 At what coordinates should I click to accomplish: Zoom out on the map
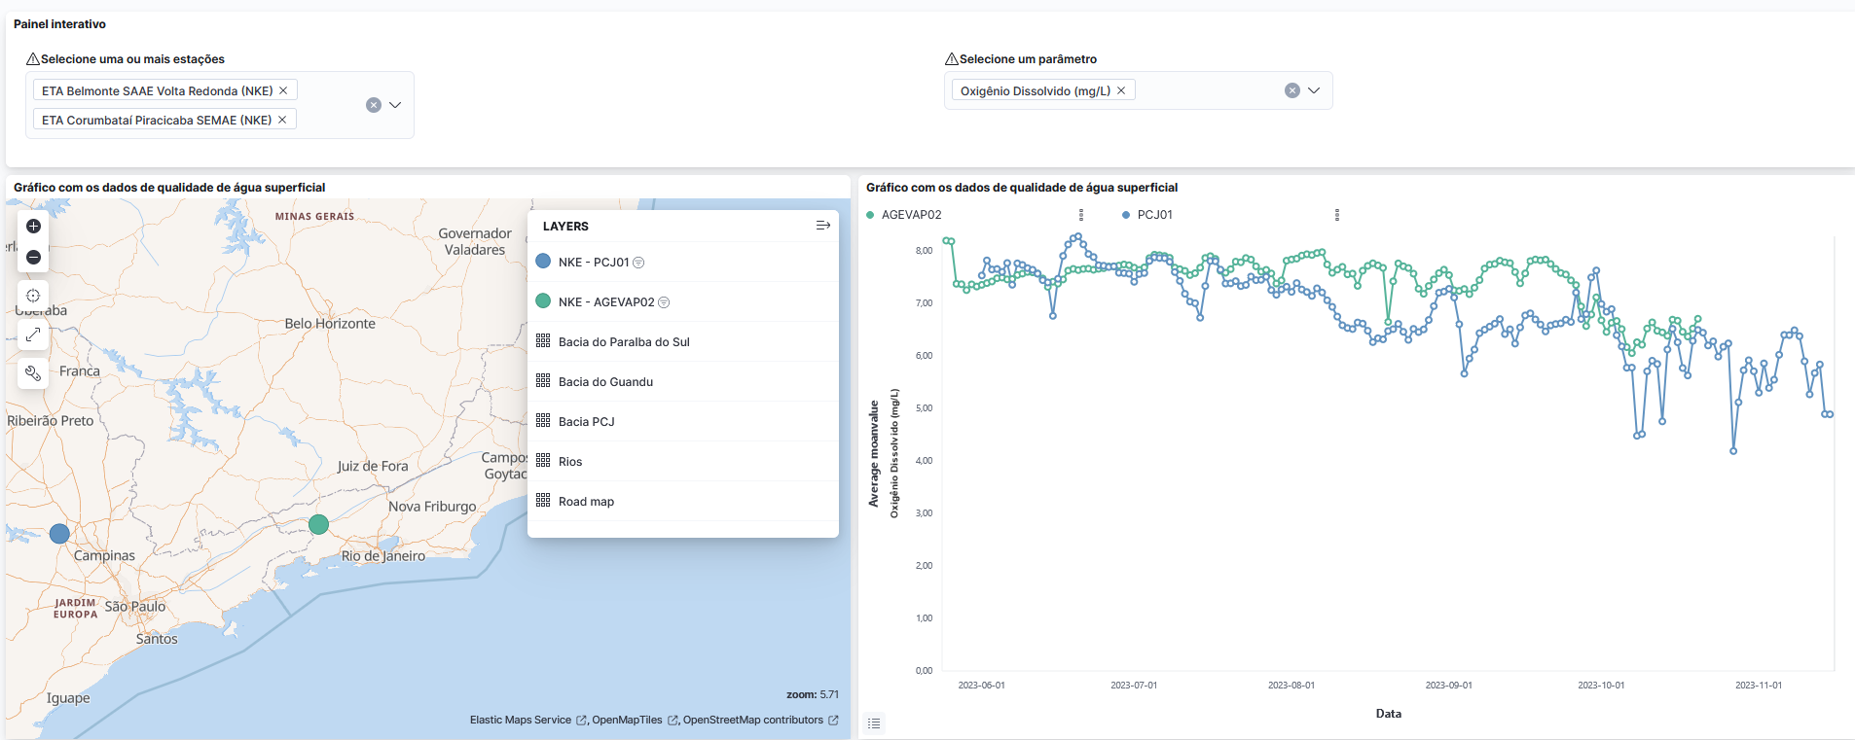pos(33,258)
